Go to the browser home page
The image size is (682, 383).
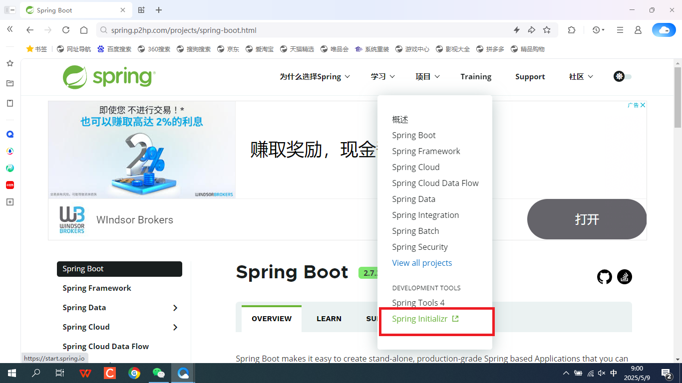(x=84, y=30)
